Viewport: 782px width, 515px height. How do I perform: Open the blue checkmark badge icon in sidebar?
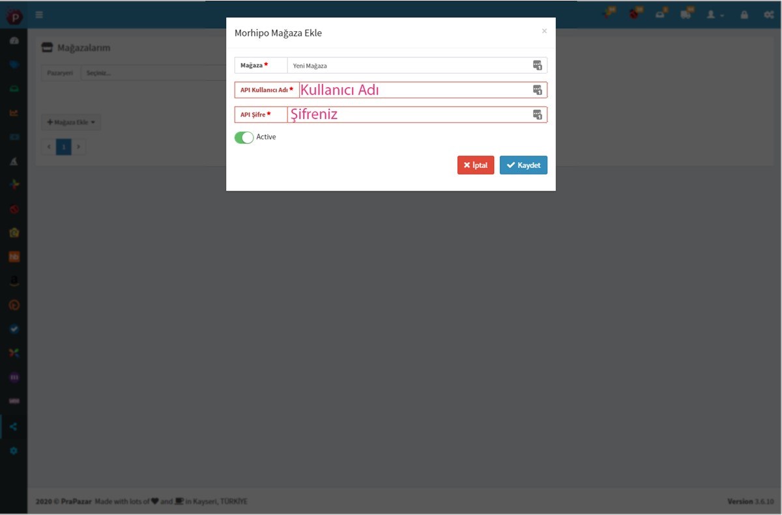click(x=14, y=329)
